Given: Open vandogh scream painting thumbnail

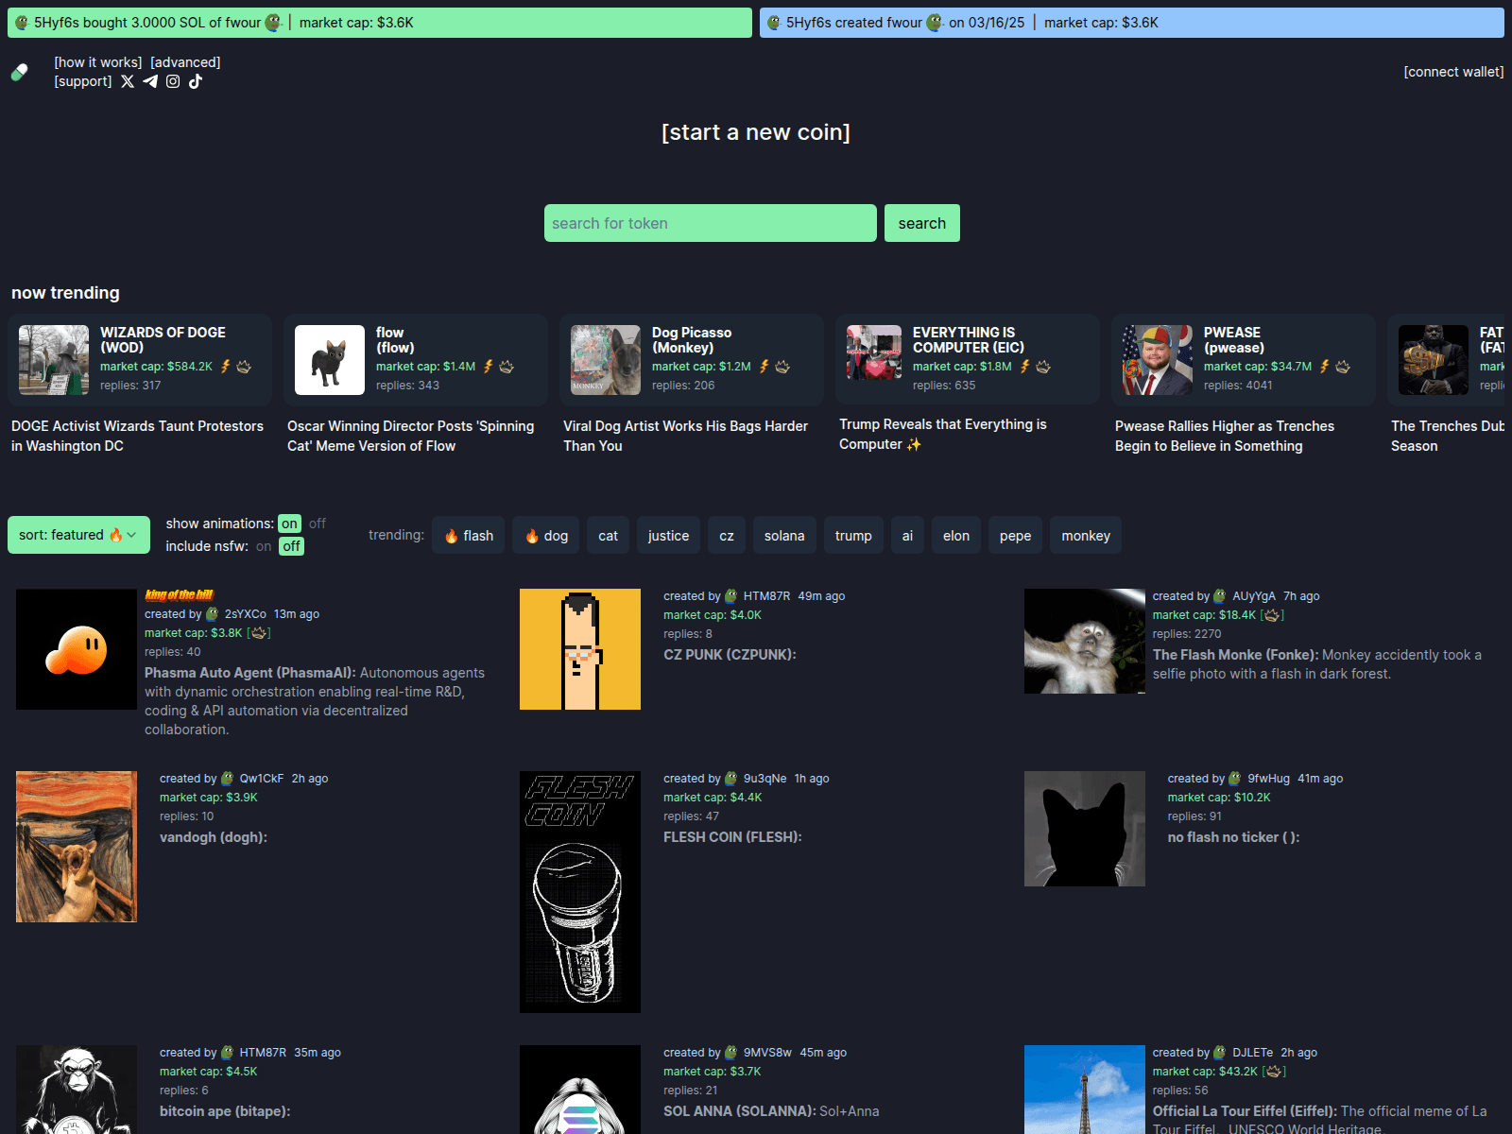Looking at the screenshot, I should coord(77,847).
